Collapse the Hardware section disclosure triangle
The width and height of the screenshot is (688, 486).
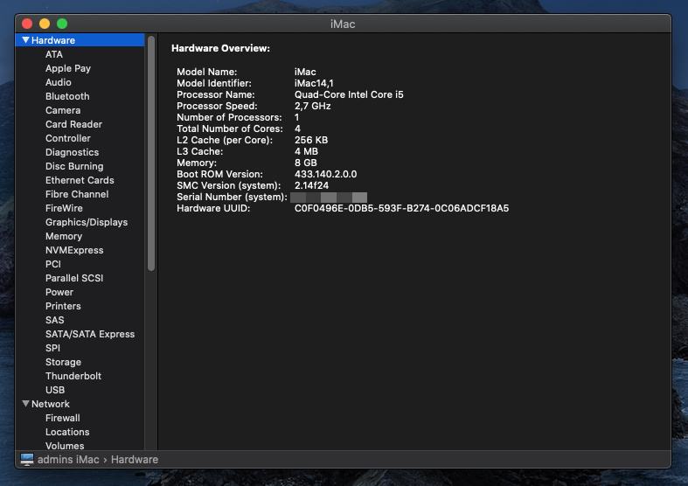[x=26, y=40]
